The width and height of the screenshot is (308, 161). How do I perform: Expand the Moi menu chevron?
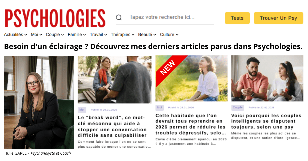click(x=40, y=35)
